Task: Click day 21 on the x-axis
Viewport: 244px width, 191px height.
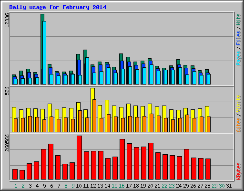Action: pyautogui.click(x=157, y=186)
